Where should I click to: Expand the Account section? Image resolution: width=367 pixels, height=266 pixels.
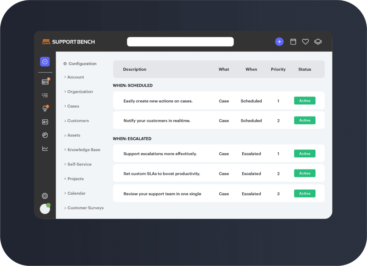[x=75, y=77]
